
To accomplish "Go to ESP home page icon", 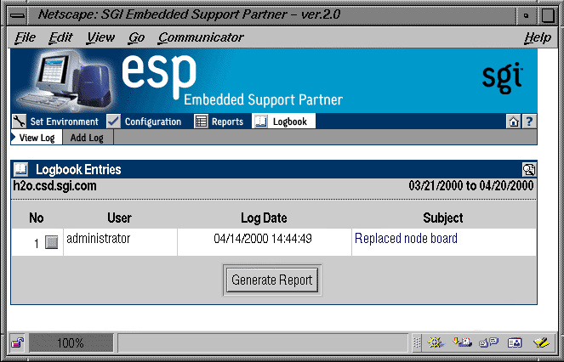I will [513, 122].
